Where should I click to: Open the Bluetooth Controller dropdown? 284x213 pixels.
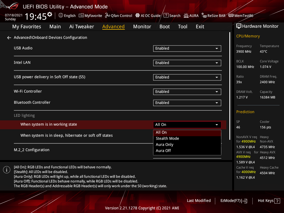pos(187,103)
